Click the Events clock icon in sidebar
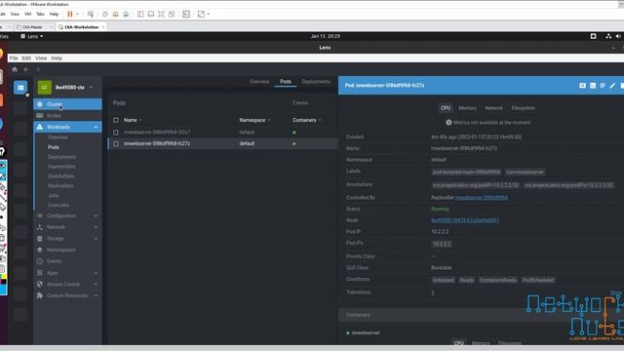The width and height of the screenshot is (624, 351). [x=40, y=261]
